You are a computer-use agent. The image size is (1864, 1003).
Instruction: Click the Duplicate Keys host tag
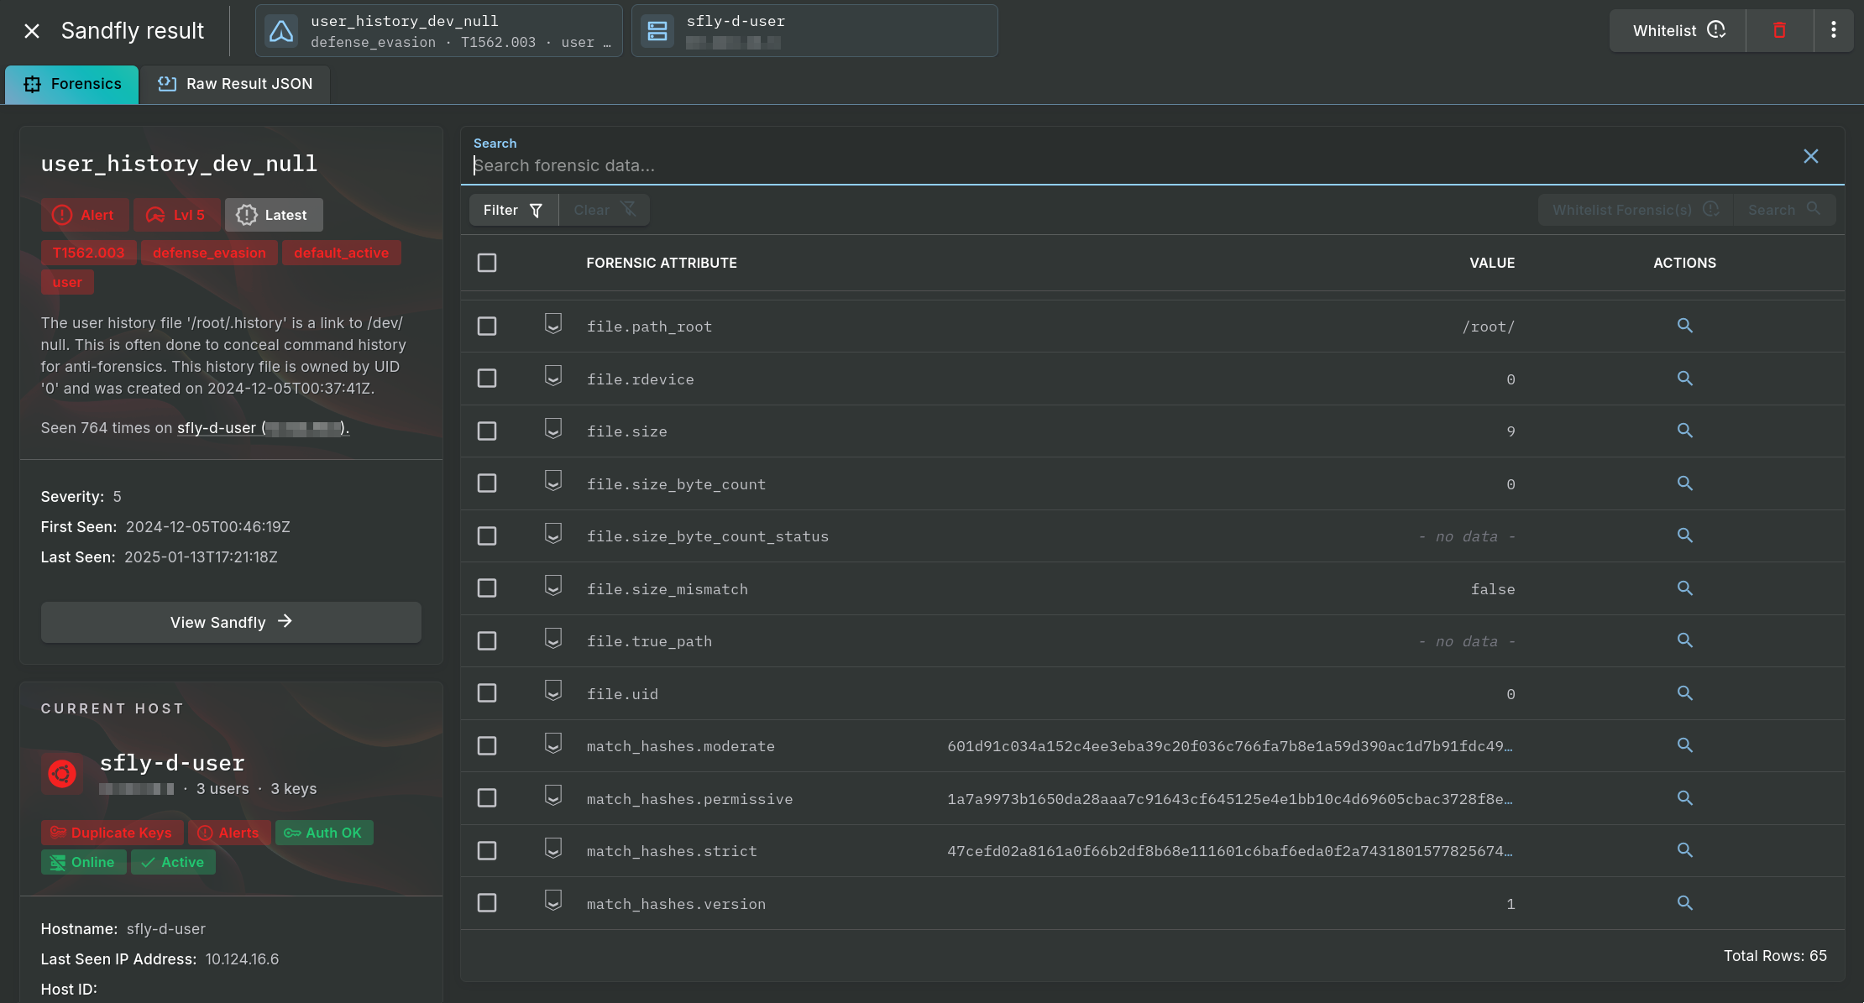(x=112, y=833)
